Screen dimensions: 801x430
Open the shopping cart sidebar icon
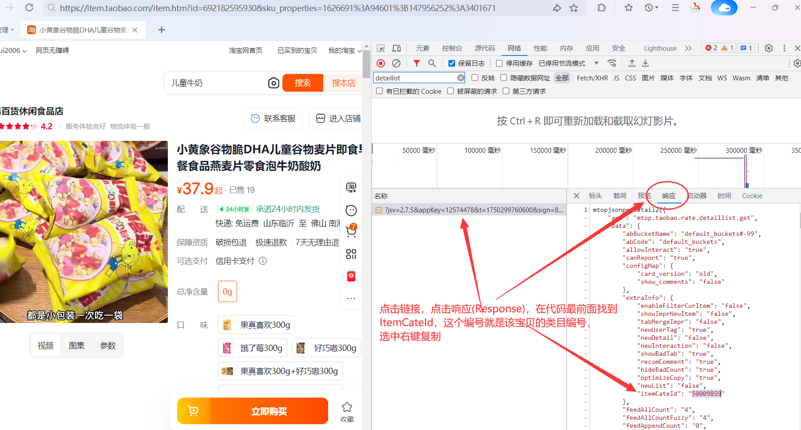pyautogui.click(x=351, y=230)
